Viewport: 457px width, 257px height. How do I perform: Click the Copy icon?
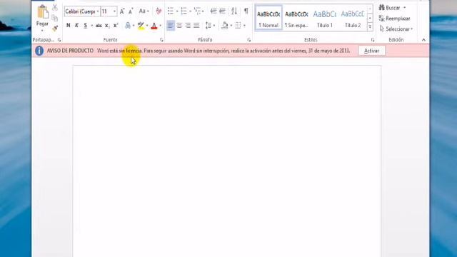tap(55, 18)
